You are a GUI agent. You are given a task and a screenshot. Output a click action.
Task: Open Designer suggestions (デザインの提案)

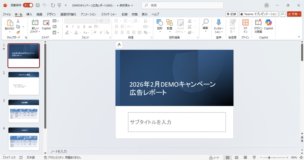pyautogui.click(x=258, y=26)
